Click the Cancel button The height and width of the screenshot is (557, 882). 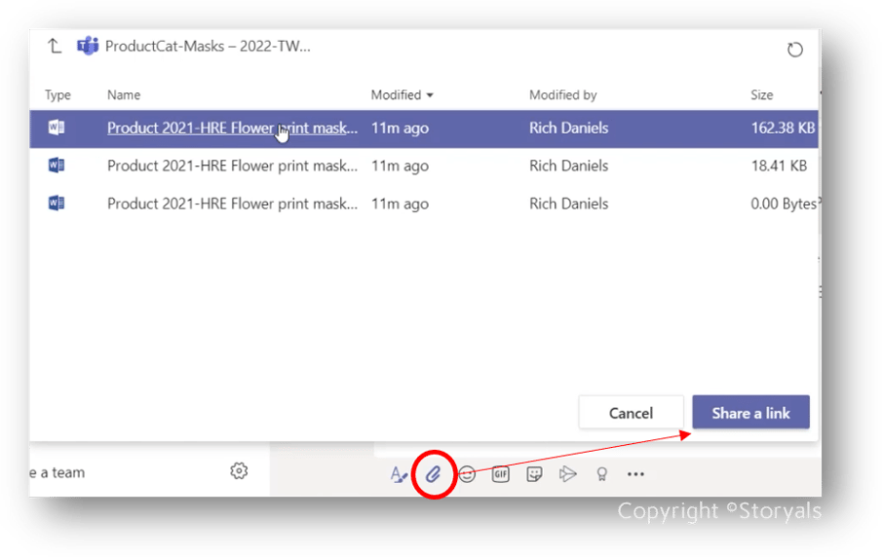point(632,413)
